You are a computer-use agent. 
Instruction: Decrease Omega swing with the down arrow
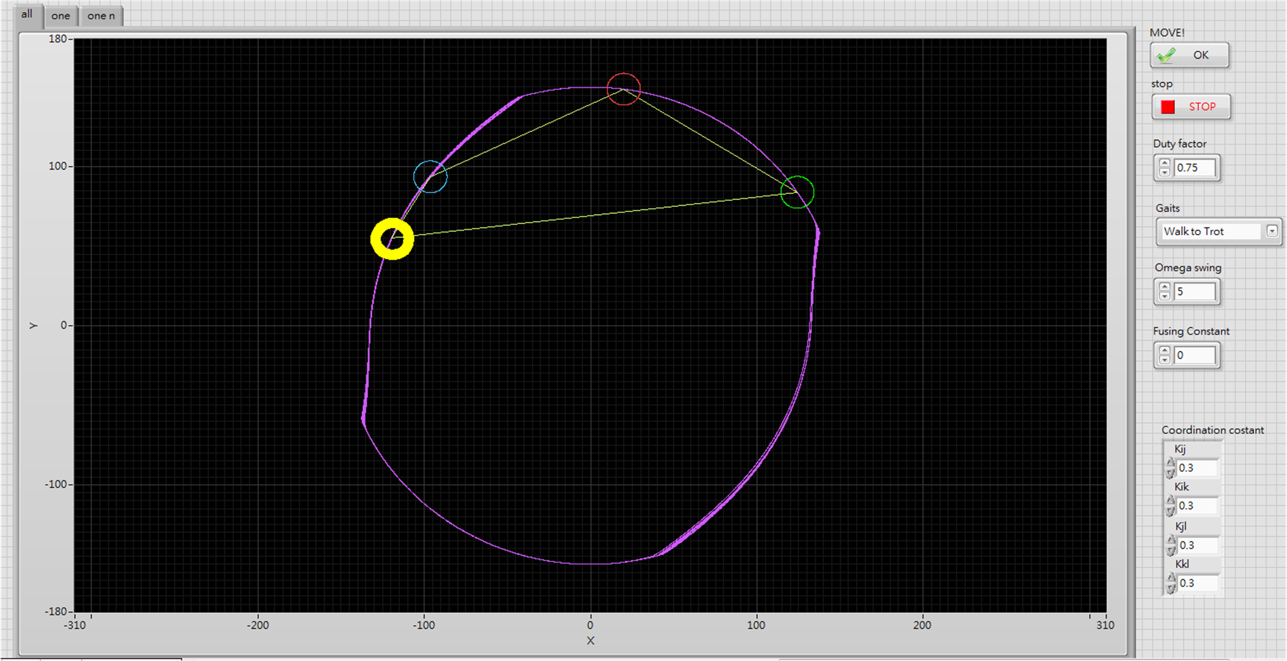(x=1165, y=296)
